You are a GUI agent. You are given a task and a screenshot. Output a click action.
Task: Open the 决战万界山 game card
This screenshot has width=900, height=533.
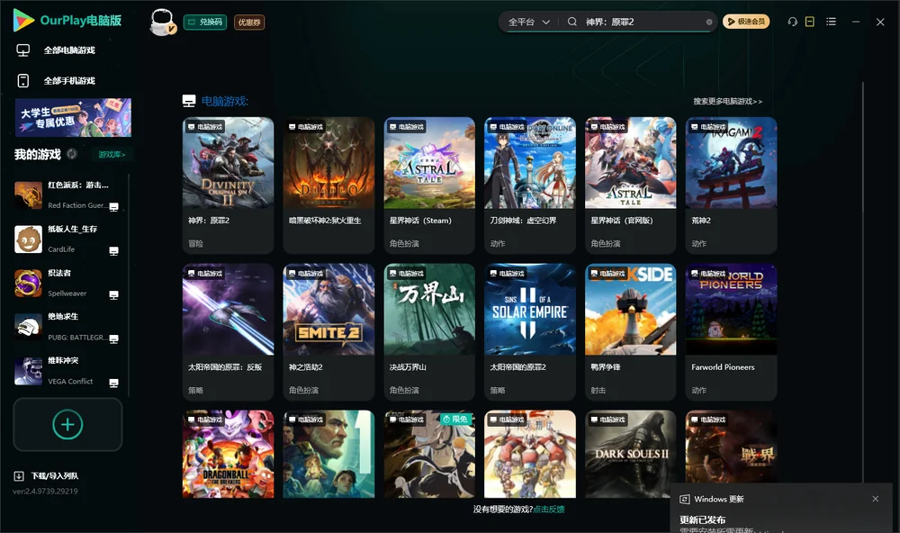click(x=429, y=332)
